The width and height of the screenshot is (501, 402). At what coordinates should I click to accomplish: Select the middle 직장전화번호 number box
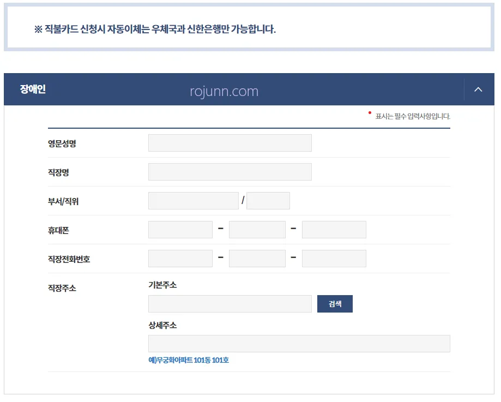click(257, 258)
